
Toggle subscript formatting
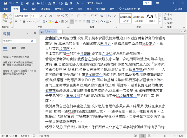(34, 22)
